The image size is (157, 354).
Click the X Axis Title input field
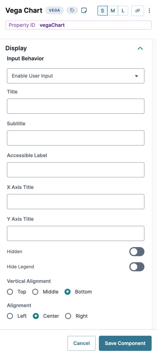[76, 202]
